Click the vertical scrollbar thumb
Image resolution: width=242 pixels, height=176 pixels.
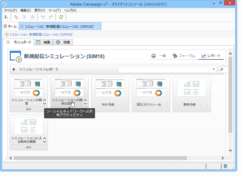pos(231,95)
